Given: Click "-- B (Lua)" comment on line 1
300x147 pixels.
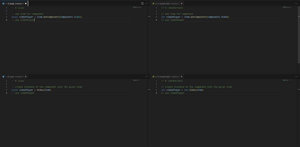Looking at the screenshot, I should point(18,81).
